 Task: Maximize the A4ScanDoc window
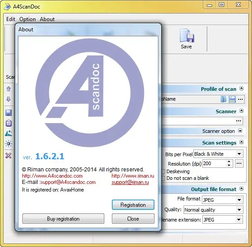[x=222, y=5]
